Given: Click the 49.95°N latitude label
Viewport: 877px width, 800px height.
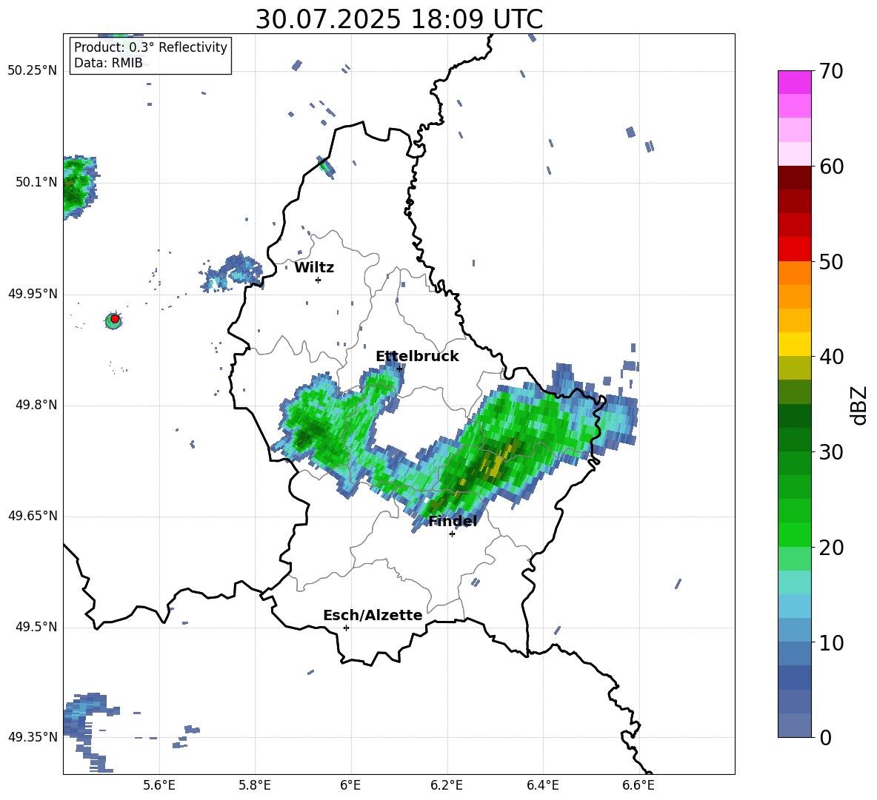Looking at the screenshot, I should click(33, 294).
